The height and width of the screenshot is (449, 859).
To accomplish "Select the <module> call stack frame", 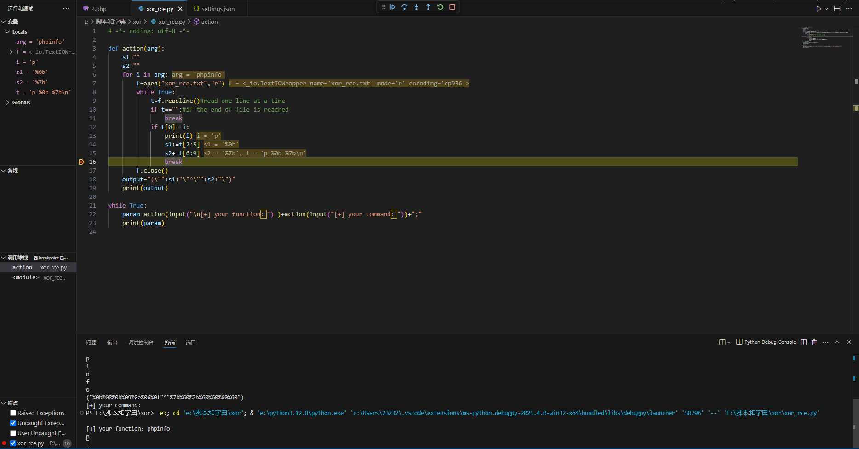I will pyautogui.click(x=26, y=277).
